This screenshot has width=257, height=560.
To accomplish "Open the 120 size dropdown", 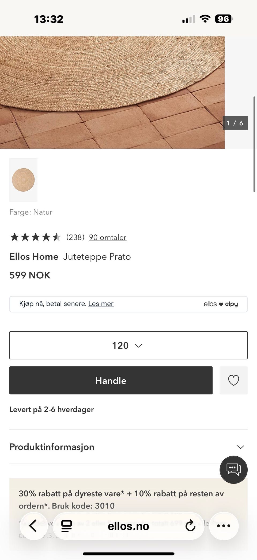I will click(128, 345).
